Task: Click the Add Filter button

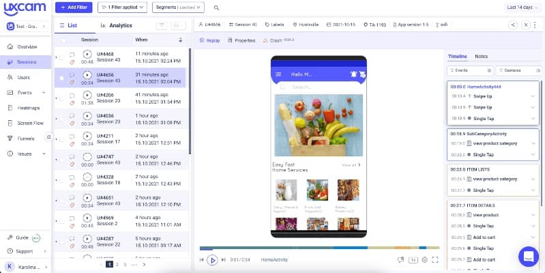Action: click(x=74, y=8)
